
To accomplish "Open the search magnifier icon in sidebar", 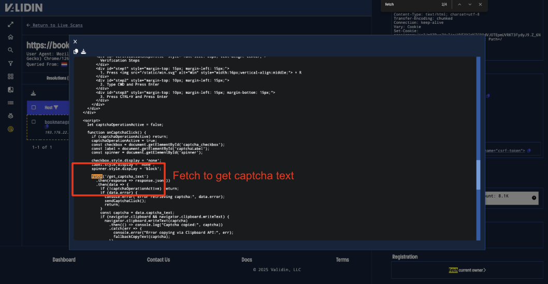I will tap(10, 50).
